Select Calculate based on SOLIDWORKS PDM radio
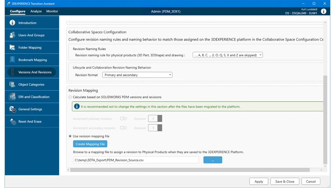Image resolution: width=335 pixels, height=188 pixels. (x=70, y=97)
